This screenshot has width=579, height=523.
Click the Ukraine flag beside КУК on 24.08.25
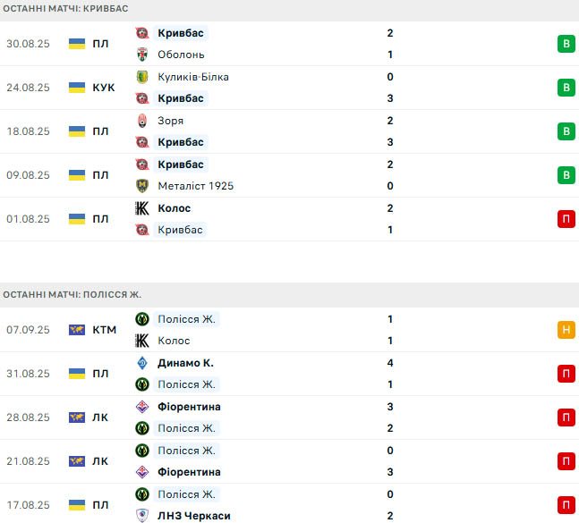pos(77,88)
